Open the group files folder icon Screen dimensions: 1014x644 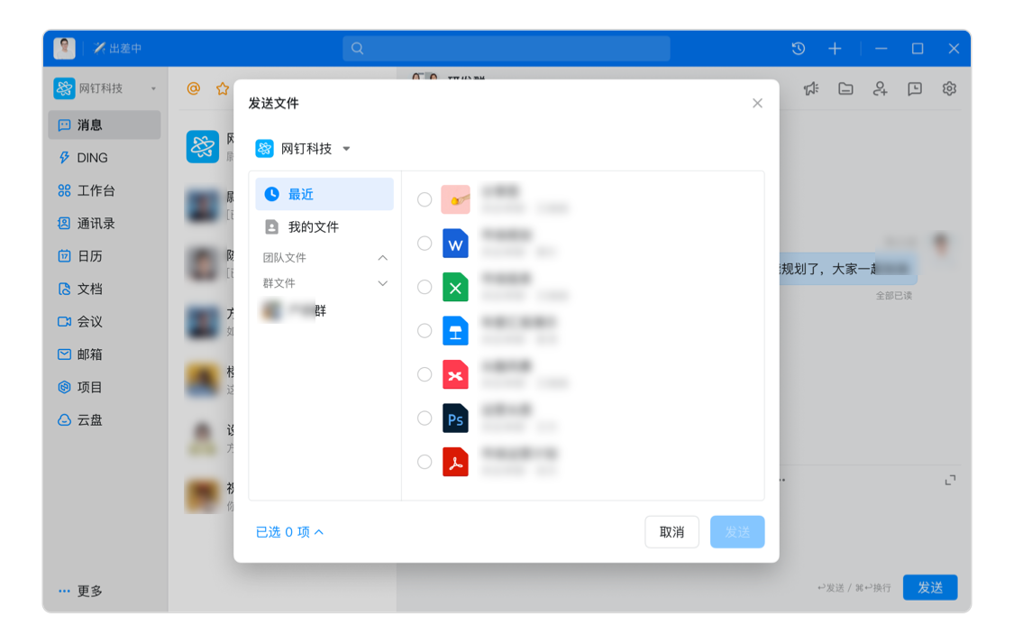845,88
